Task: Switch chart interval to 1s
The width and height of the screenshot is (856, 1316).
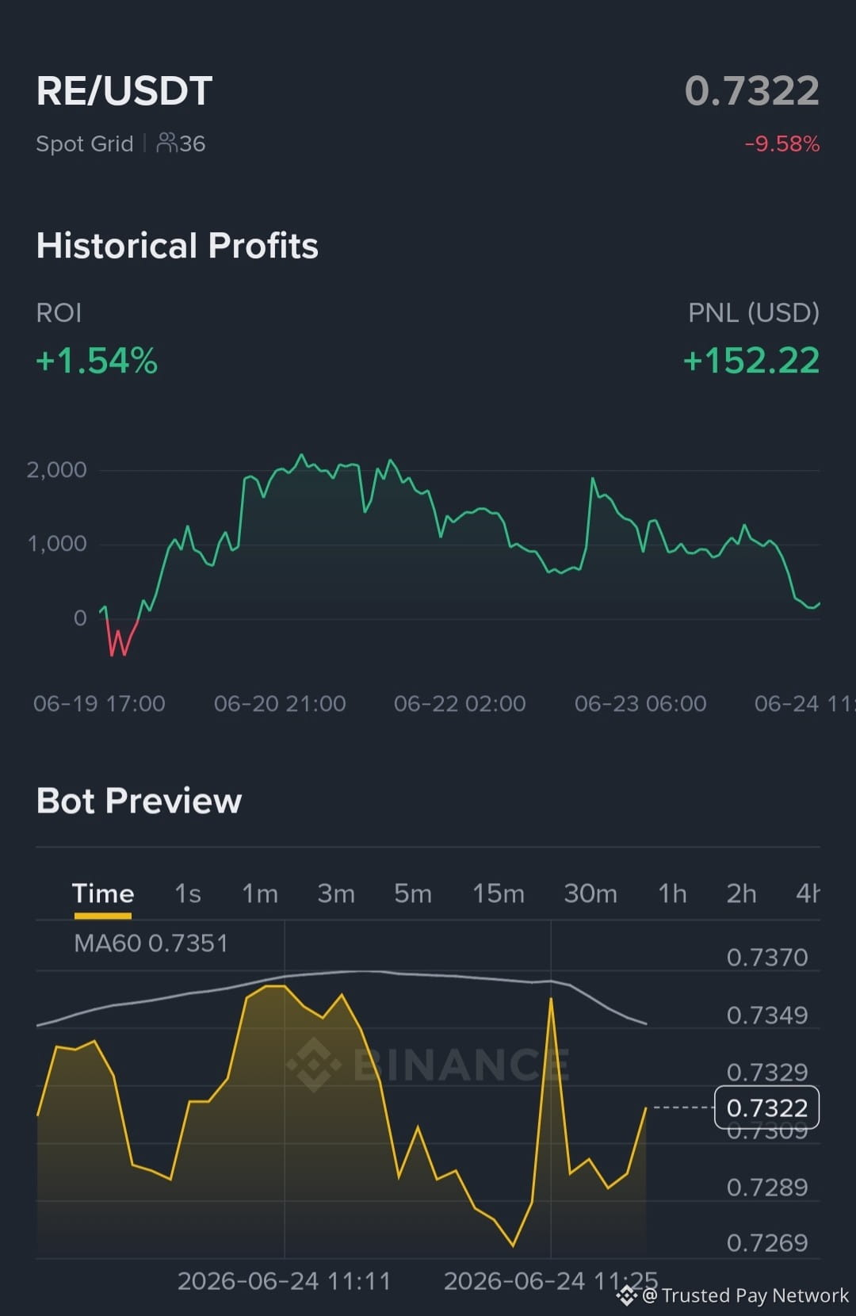Action: 188,893
